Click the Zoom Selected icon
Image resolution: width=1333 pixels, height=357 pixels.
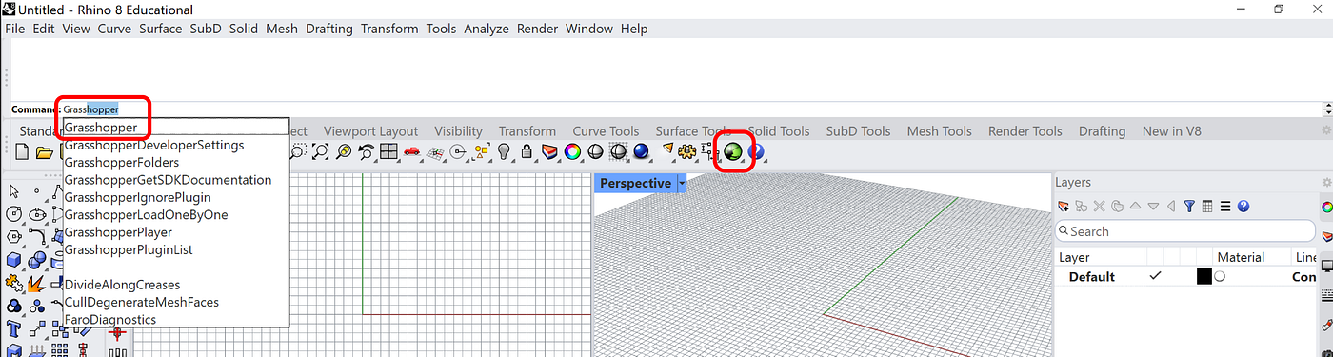point(344,151)
